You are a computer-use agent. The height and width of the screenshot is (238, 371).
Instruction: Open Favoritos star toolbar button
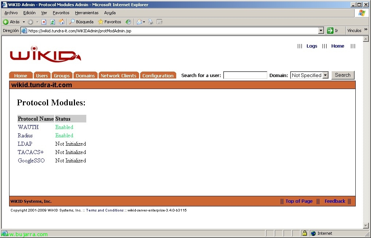[x=110, y=22]
